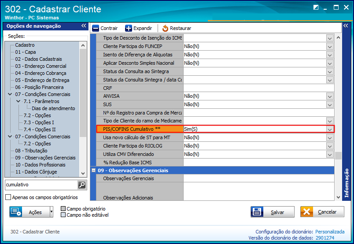Click sections tree scrollbar up arrow
Image resolution: width=354 pixels, height=244 pixels.
[x=83, y=45]
